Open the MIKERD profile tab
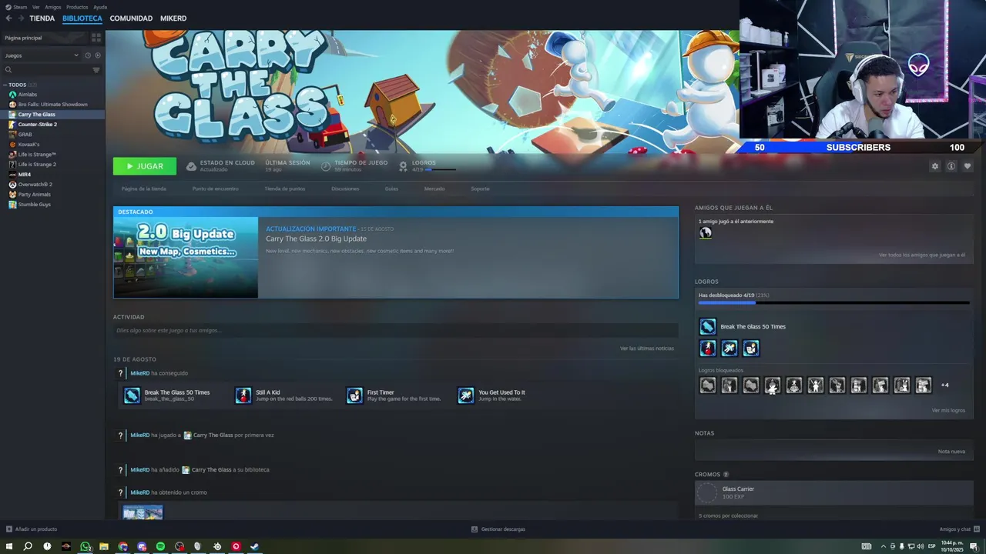This screenshot has width=986, height=554. pos(173,18)
